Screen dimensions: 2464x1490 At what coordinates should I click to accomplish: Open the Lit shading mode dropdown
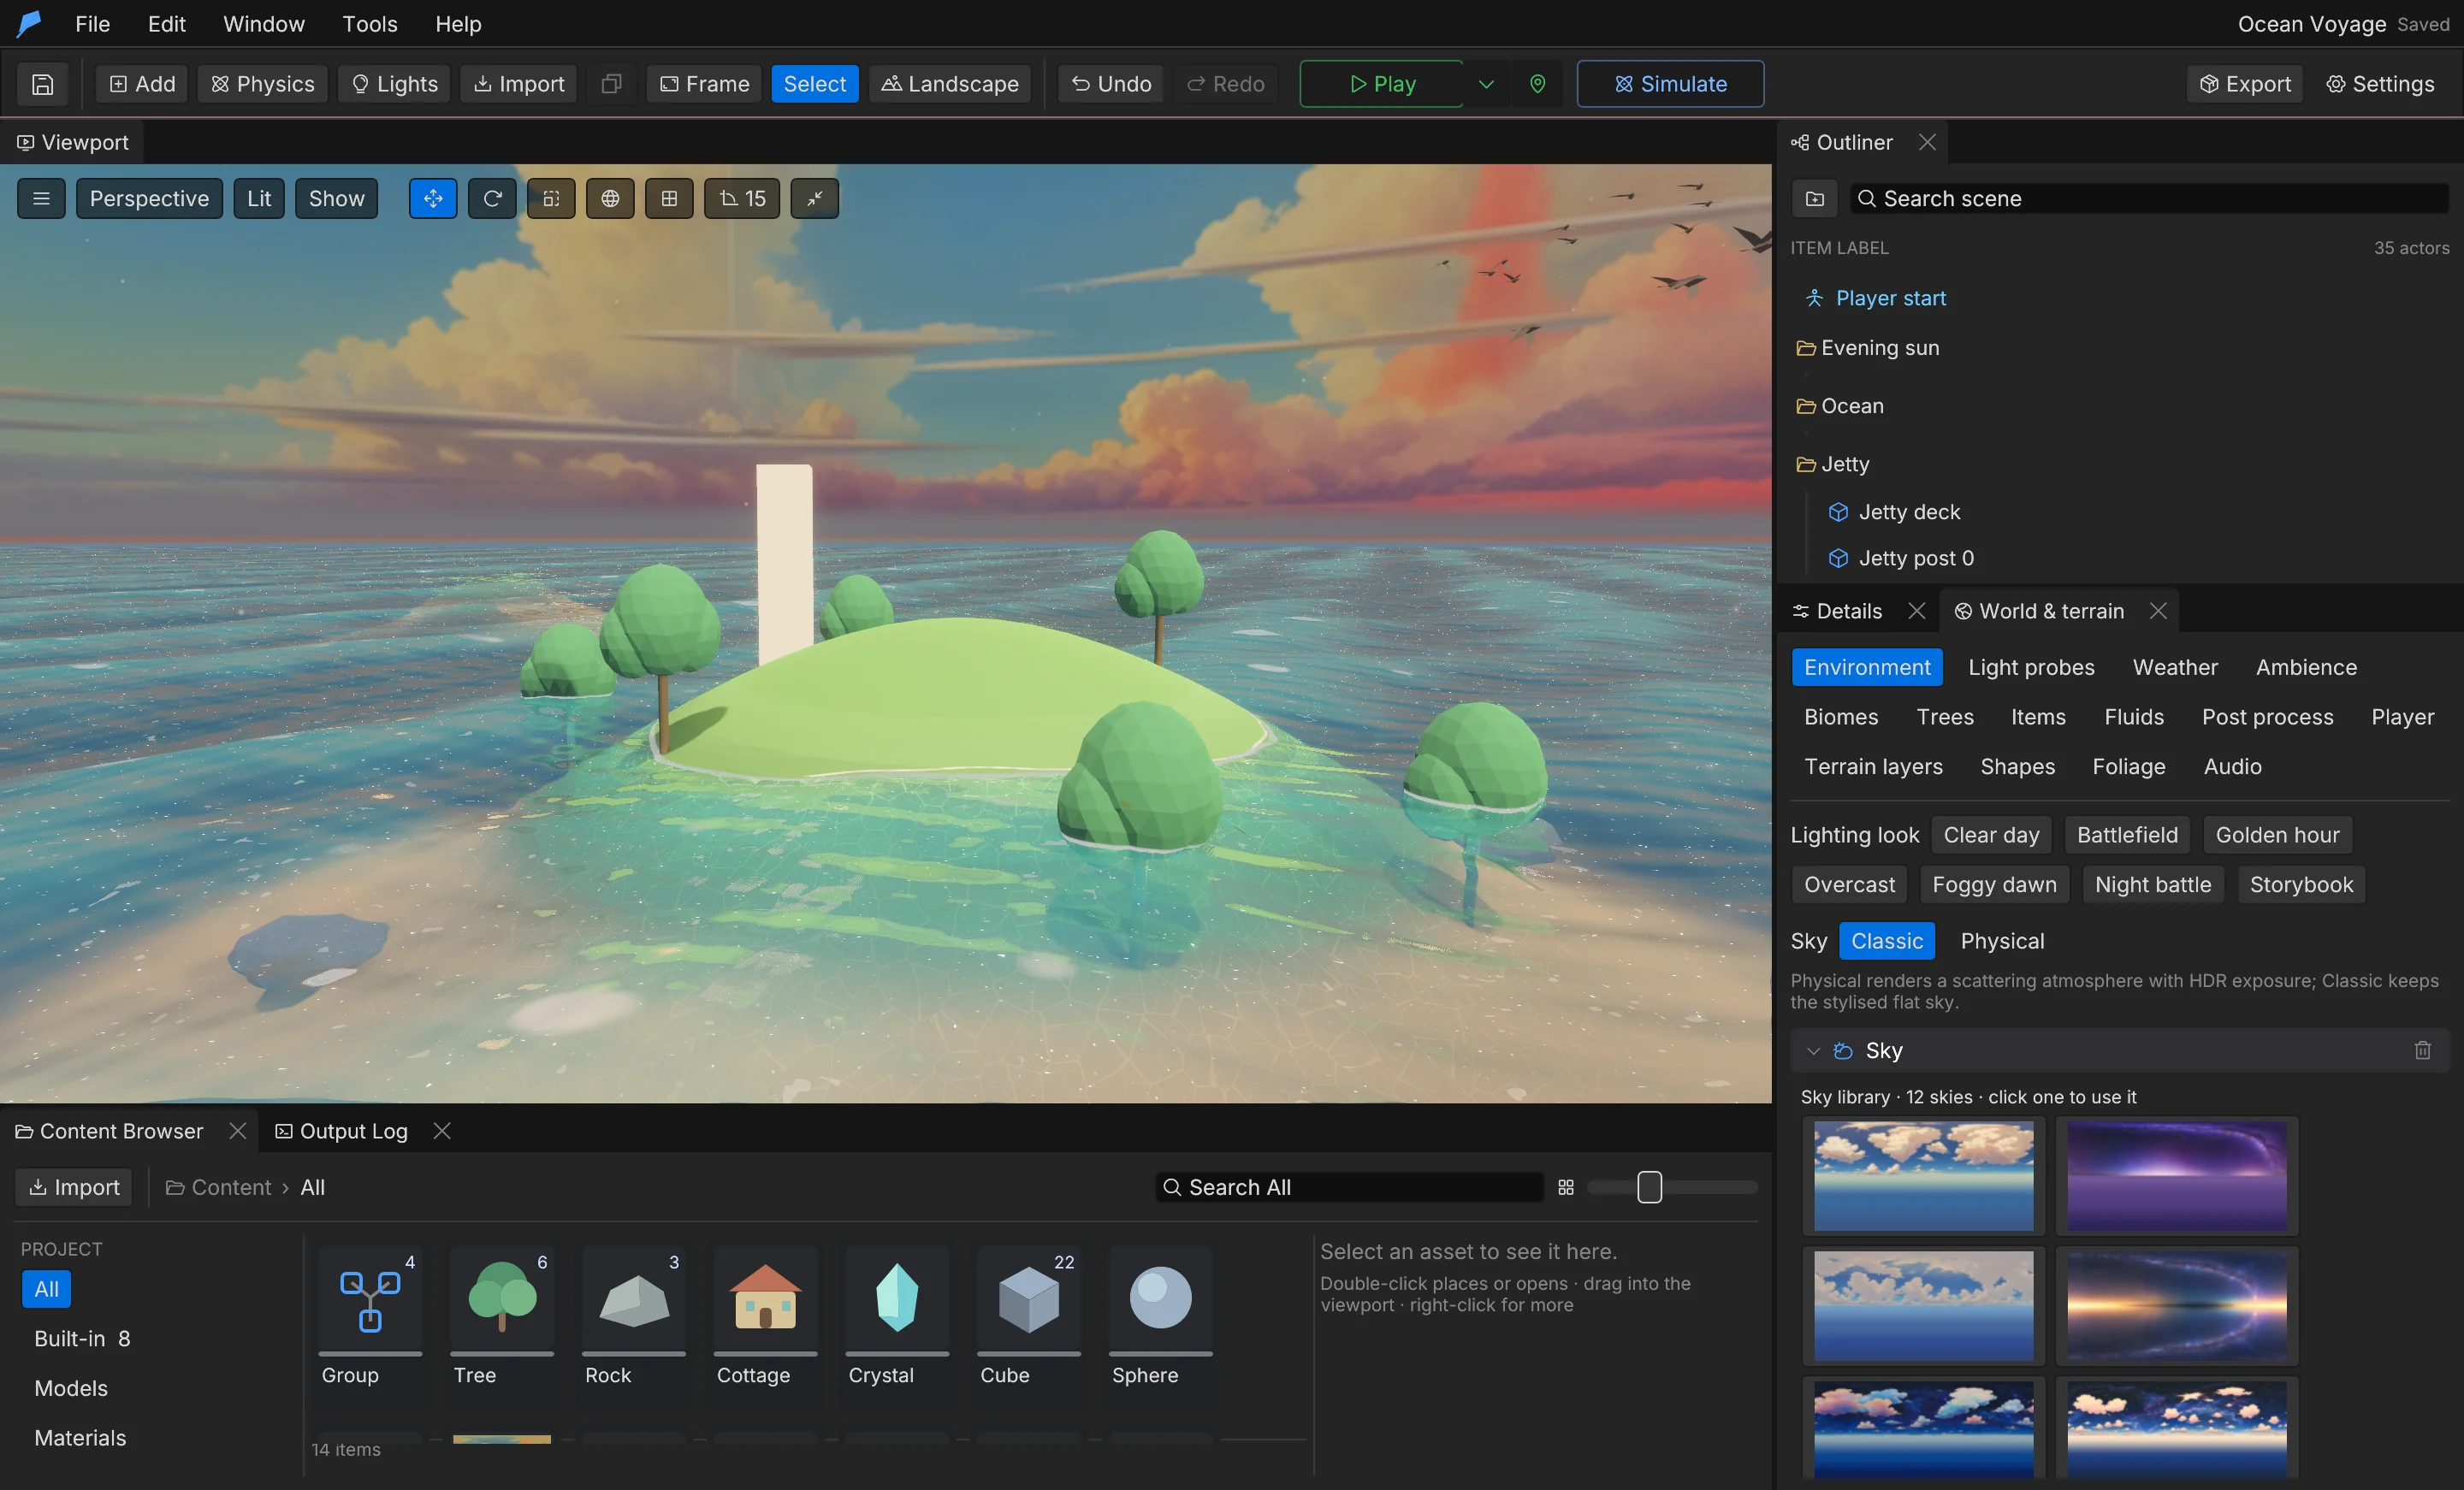(259, 198)
